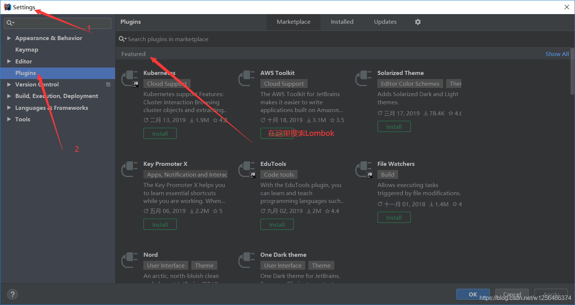Image resolution: width=575 pixels, height=305 pixels.
Task: Click the marketplace search magnifier icon
Action: pos(123,39)
